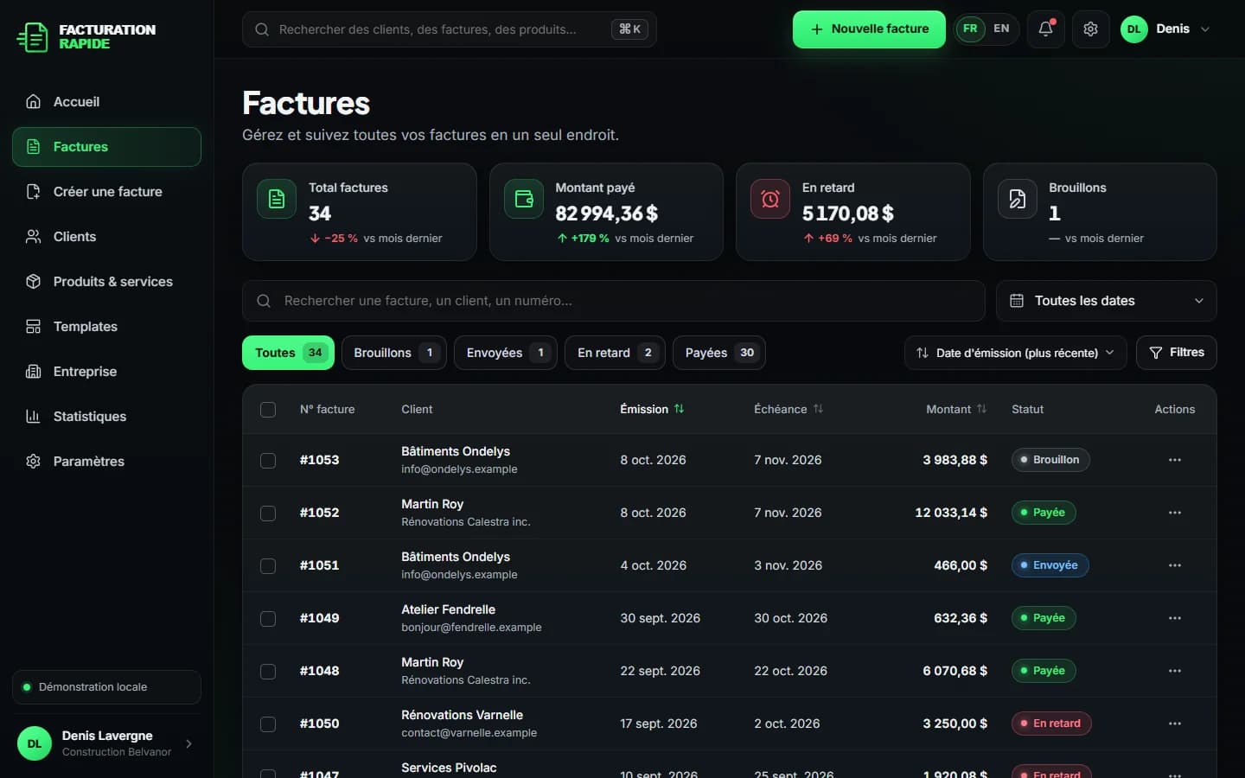Screen dimensions: 1245x778
Task: Select the Brouillons tab
Action: click(x=394, y=353)
